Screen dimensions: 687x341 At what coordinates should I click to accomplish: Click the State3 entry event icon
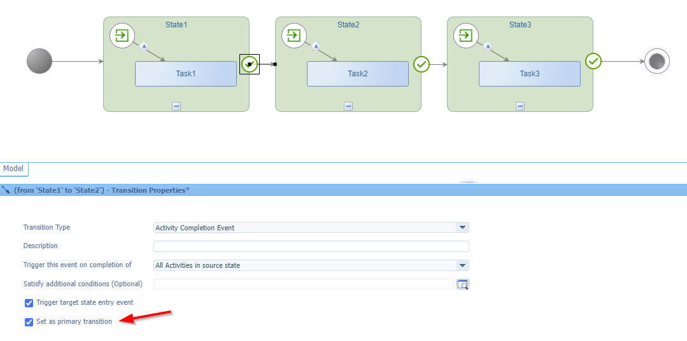click(466, 36)
